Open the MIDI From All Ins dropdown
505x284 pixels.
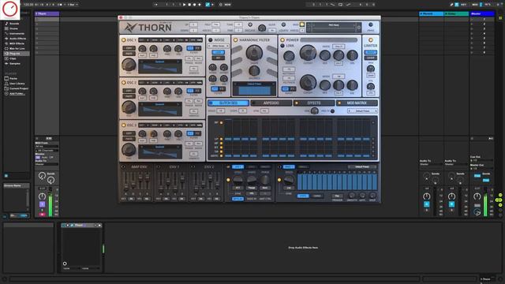47,147
